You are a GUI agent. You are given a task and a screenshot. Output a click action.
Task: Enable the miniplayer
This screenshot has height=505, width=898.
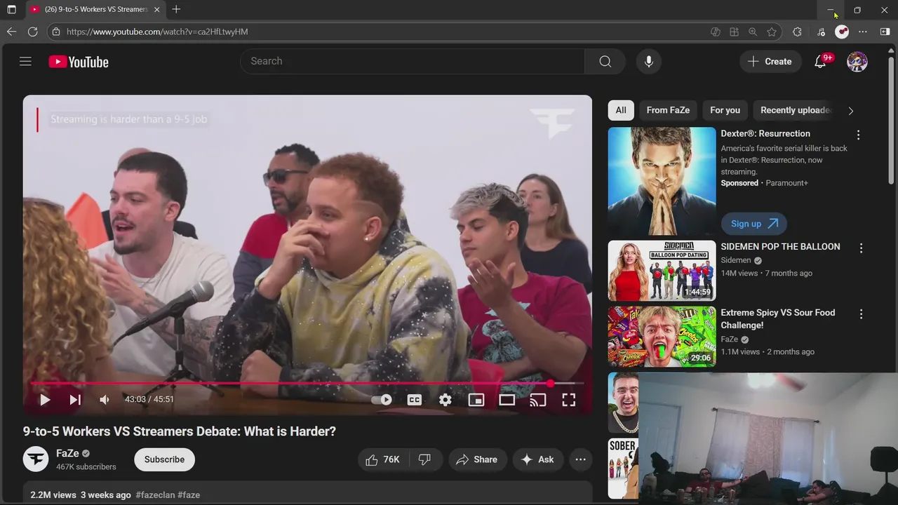tap(476, 400)
